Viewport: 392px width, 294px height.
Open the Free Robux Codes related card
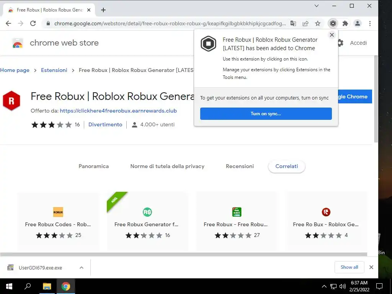tap(58, 221)
